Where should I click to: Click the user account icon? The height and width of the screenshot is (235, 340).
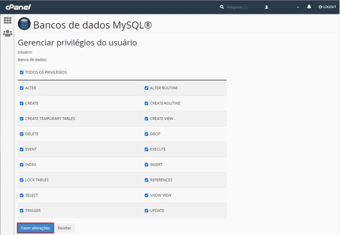267,7
